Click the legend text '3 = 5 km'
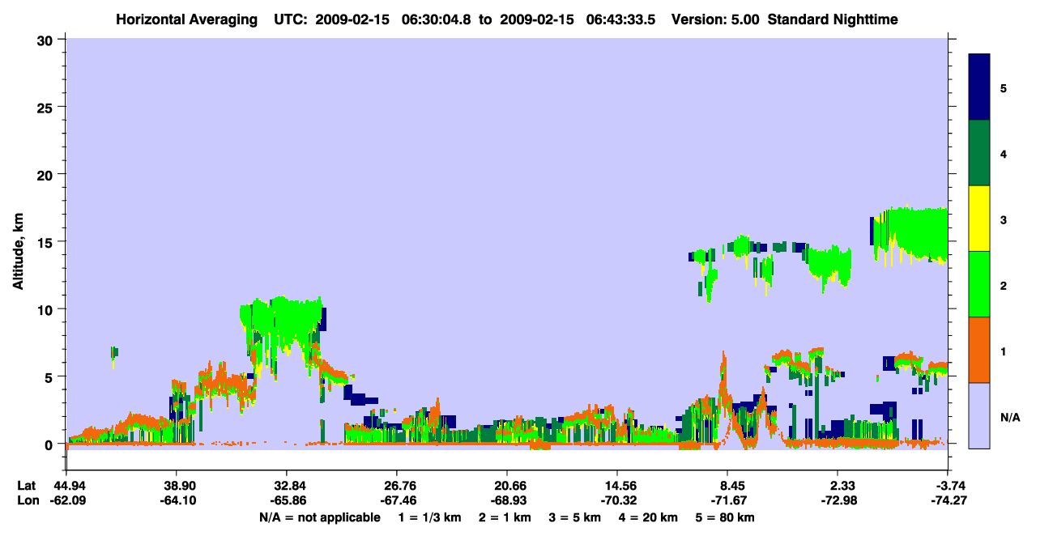Screen dimensions: 1053x540 [575, 517]
